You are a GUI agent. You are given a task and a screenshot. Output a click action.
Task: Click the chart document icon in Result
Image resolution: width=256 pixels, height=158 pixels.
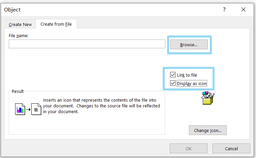(x=20, y=109)
